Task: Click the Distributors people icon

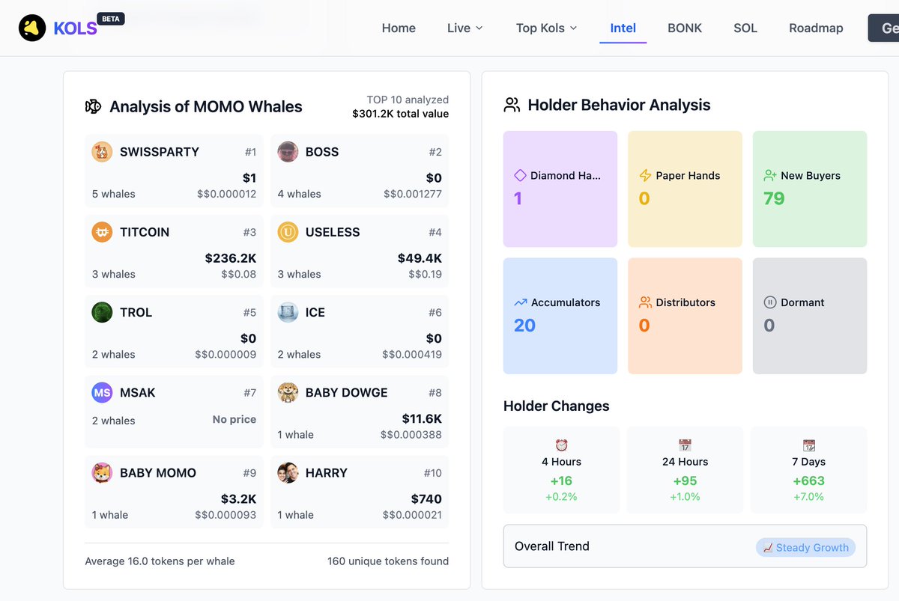Action: [645, 302]
